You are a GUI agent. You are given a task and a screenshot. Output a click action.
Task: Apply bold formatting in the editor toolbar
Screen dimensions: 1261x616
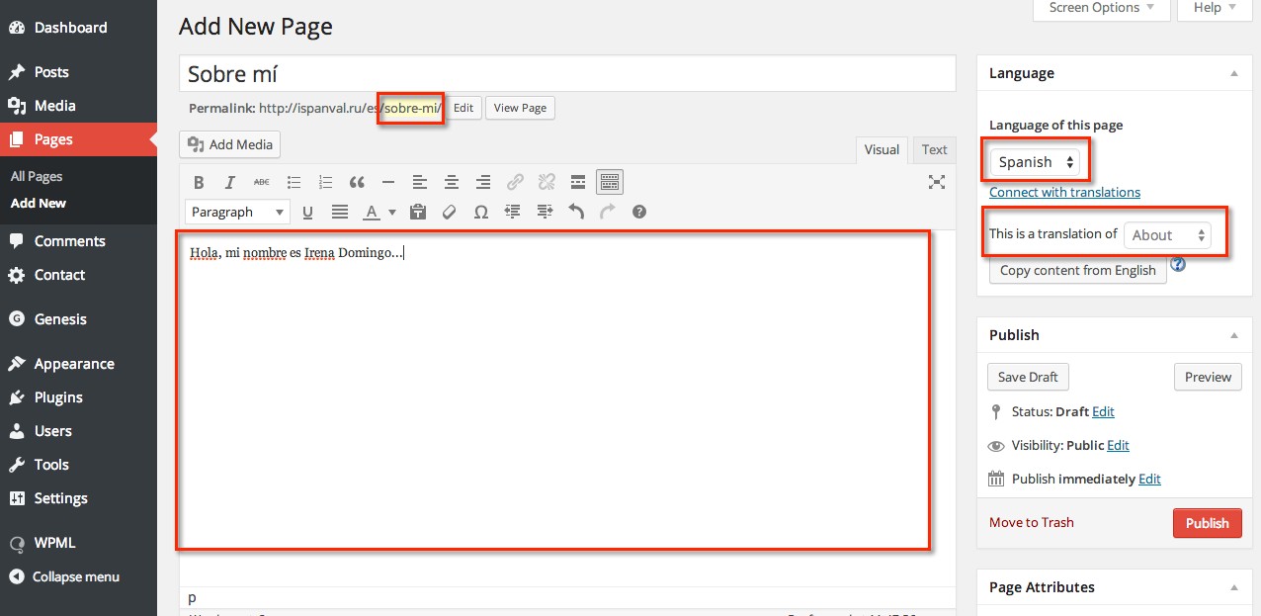[x=199, y=183]
